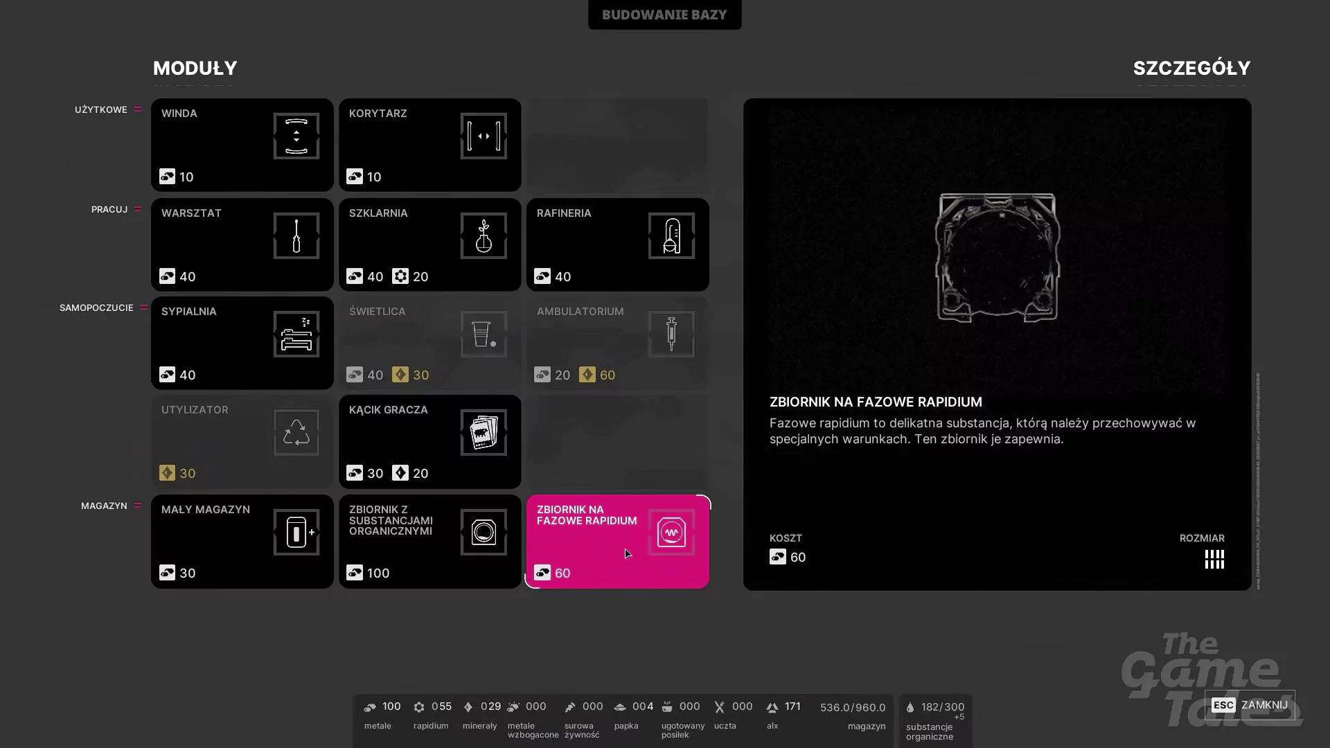This screenshot has height=748, width=1330.
Task: Click the Korytarz corridor icon
Action: (x=484, y=136)
